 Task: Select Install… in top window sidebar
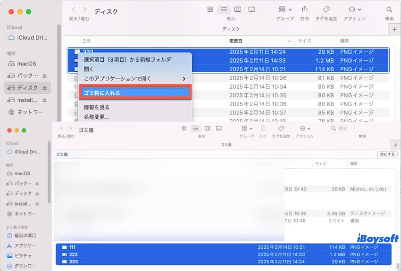(x=23, y=100)
